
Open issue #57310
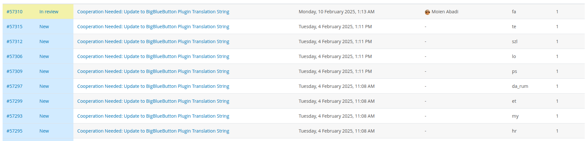click(15, 12)
